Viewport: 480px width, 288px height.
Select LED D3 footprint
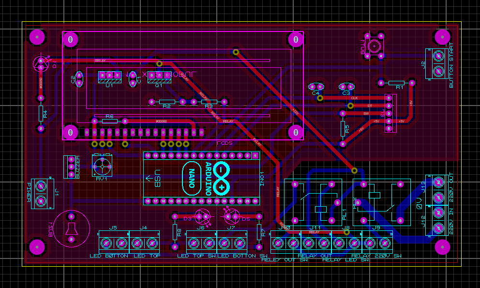(x=202, y=217)
